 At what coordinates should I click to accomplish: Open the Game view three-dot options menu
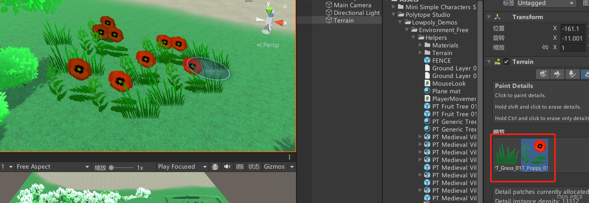tap(290, 157)
